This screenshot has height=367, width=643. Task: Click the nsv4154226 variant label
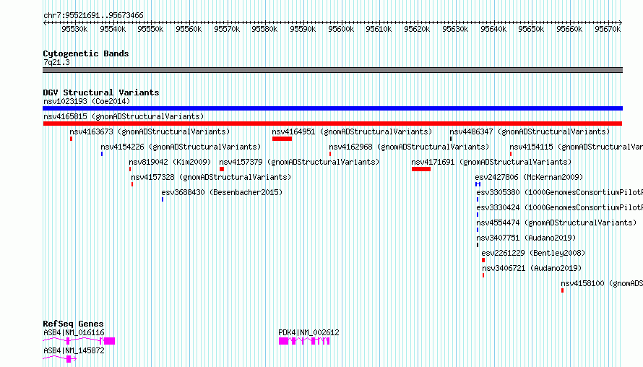[x=181, y=147]
